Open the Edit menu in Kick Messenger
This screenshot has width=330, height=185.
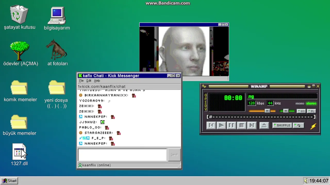pyautogui.click(x=89, y=81)
